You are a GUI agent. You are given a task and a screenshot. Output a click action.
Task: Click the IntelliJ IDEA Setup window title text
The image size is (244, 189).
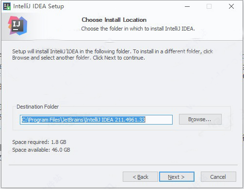click(x=38, y=6)
